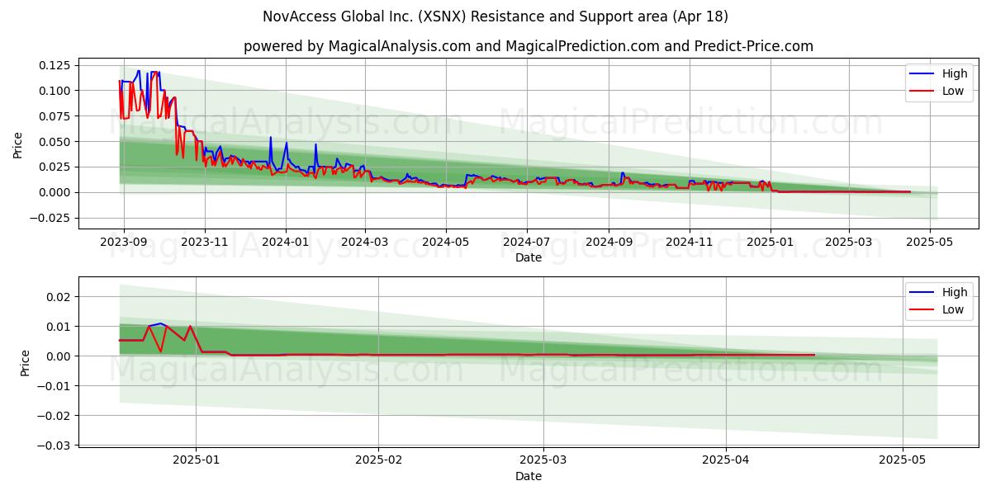This screenshot has height=495, width=991.
Task: Click the 2024-05 date tick label
Action: pos(446,243)
